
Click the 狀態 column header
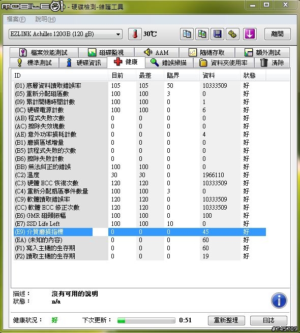pyautogui.click(x=253, y=76)
